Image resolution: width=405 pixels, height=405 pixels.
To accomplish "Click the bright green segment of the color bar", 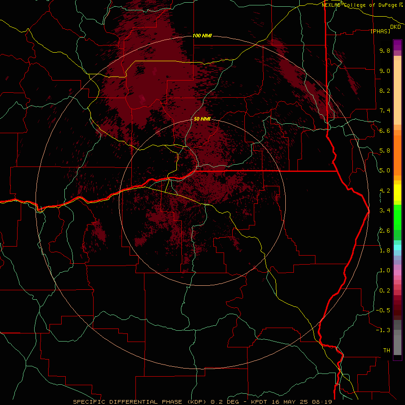I will click(x=397, y=217).
